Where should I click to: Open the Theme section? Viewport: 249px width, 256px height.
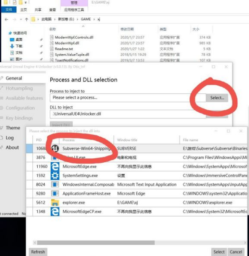(13, 128)
